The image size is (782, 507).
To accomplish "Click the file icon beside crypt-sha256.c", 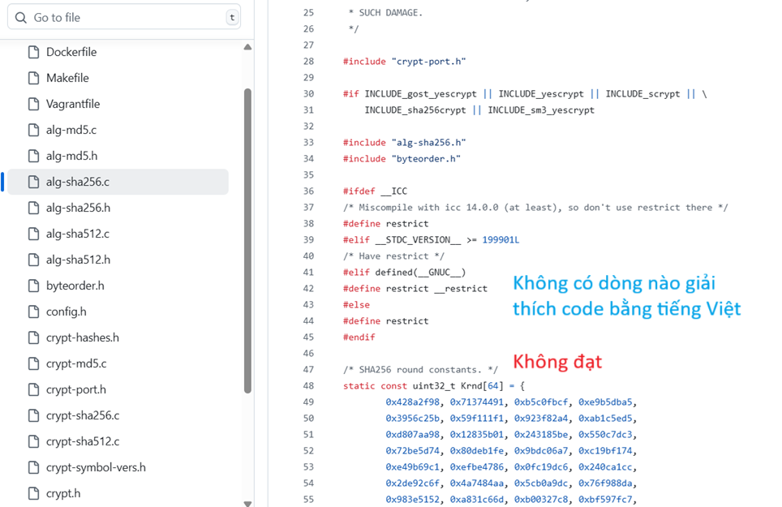I will pyautogui.click(x=33, y=415).
